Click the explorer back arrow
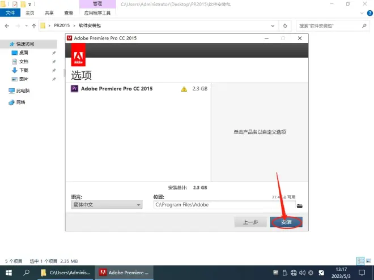 tap(6, 25)
